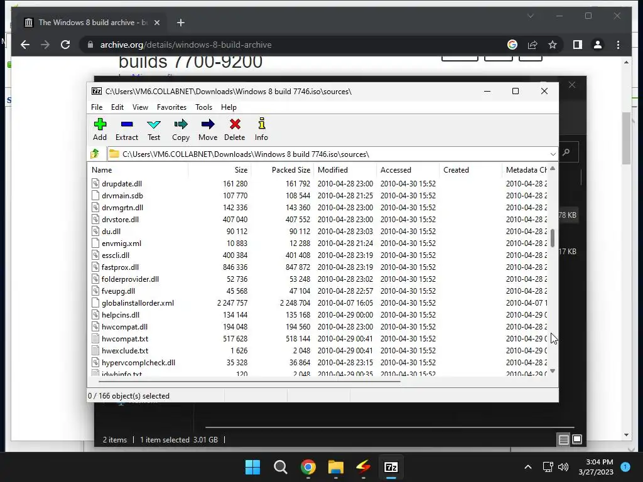Switch to Chrome from the taskbar

pos(308,467)
